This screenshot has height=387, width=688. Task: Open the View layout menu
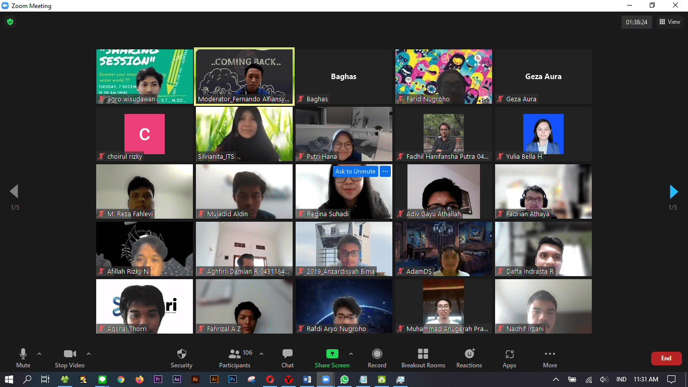(669, 22)
